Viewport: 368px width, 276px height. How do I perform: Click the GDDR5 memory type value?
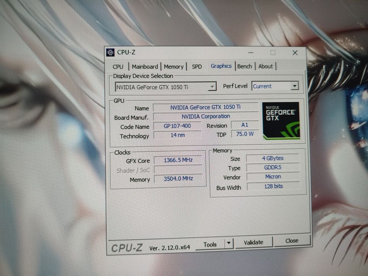pyautogui.click(x=273, y=167)
